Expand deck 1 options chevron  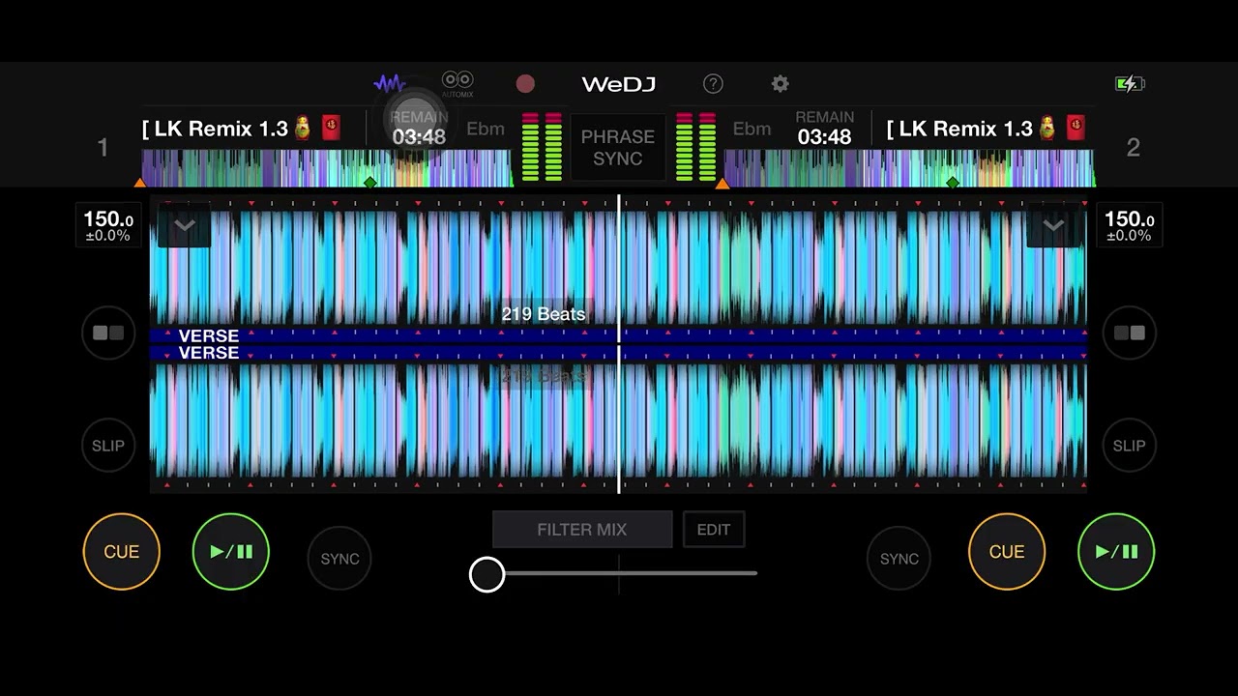[184, 225]
